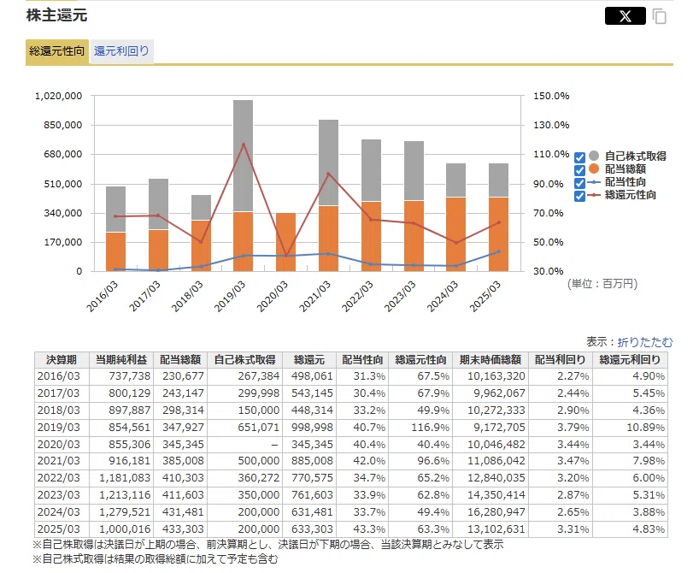Click the 2022/03 x-axis label

pos(357,296)
